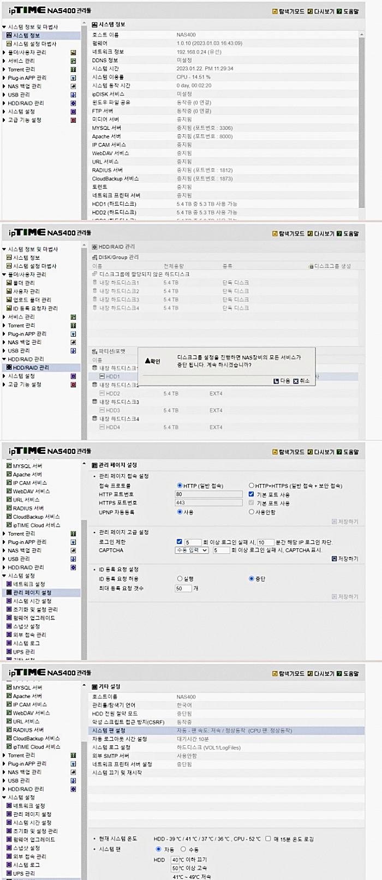Screen dimensions: 382x880
Task: Collapse HDD/RAID 관리 parent node in HDD/RAID screen
Action: [4, 360]
